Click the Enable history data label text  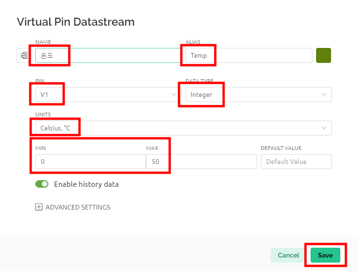(86, 184)
